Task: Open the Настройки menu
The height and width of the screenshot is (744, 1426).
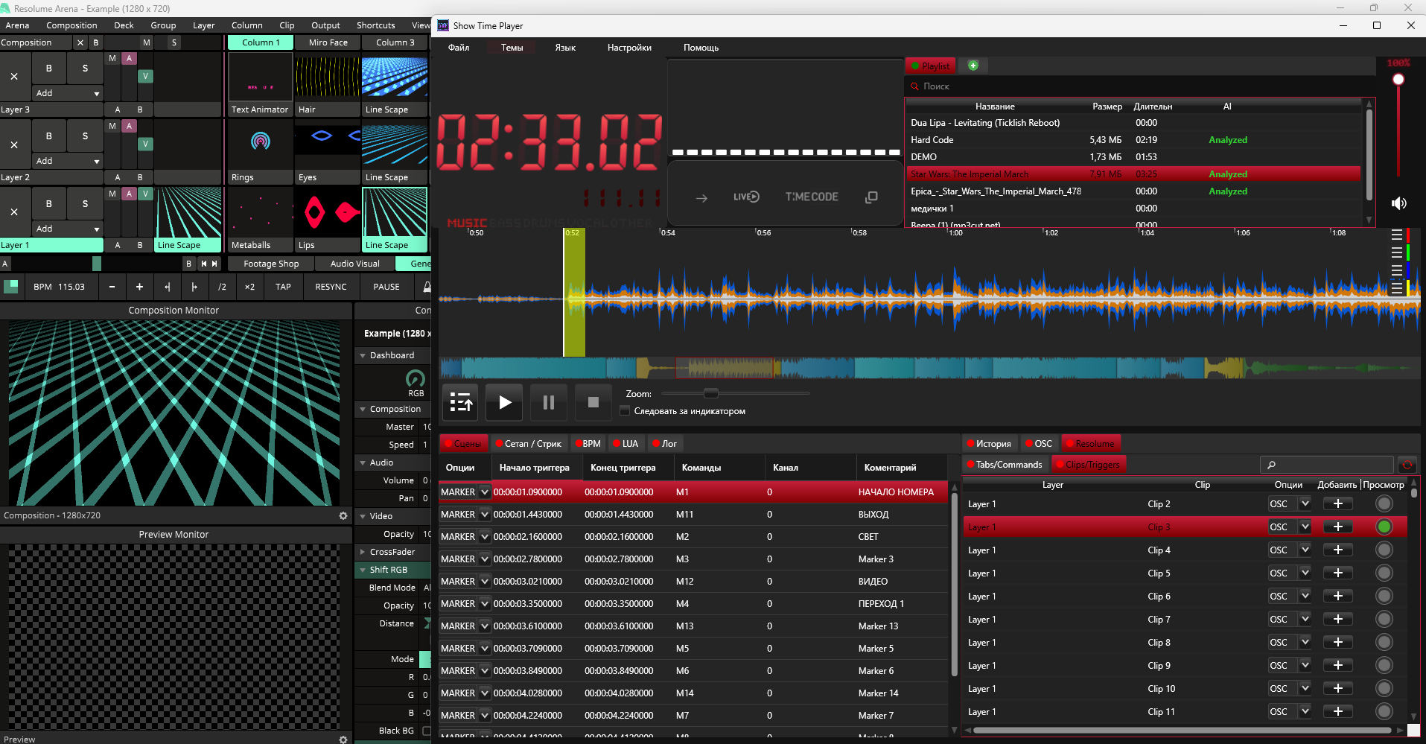Action: point(629,48)
